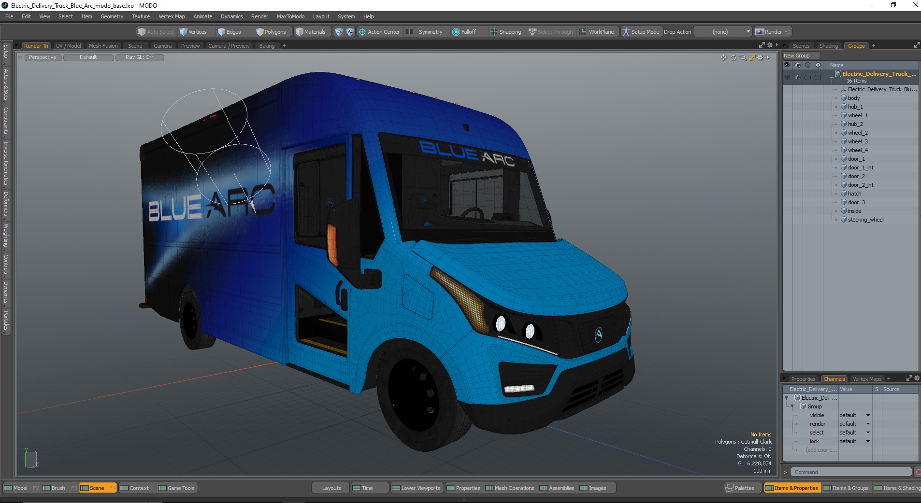The image size is (921, 503).
Task: Click the Layouts button
Action: click(x=331, y=488)
